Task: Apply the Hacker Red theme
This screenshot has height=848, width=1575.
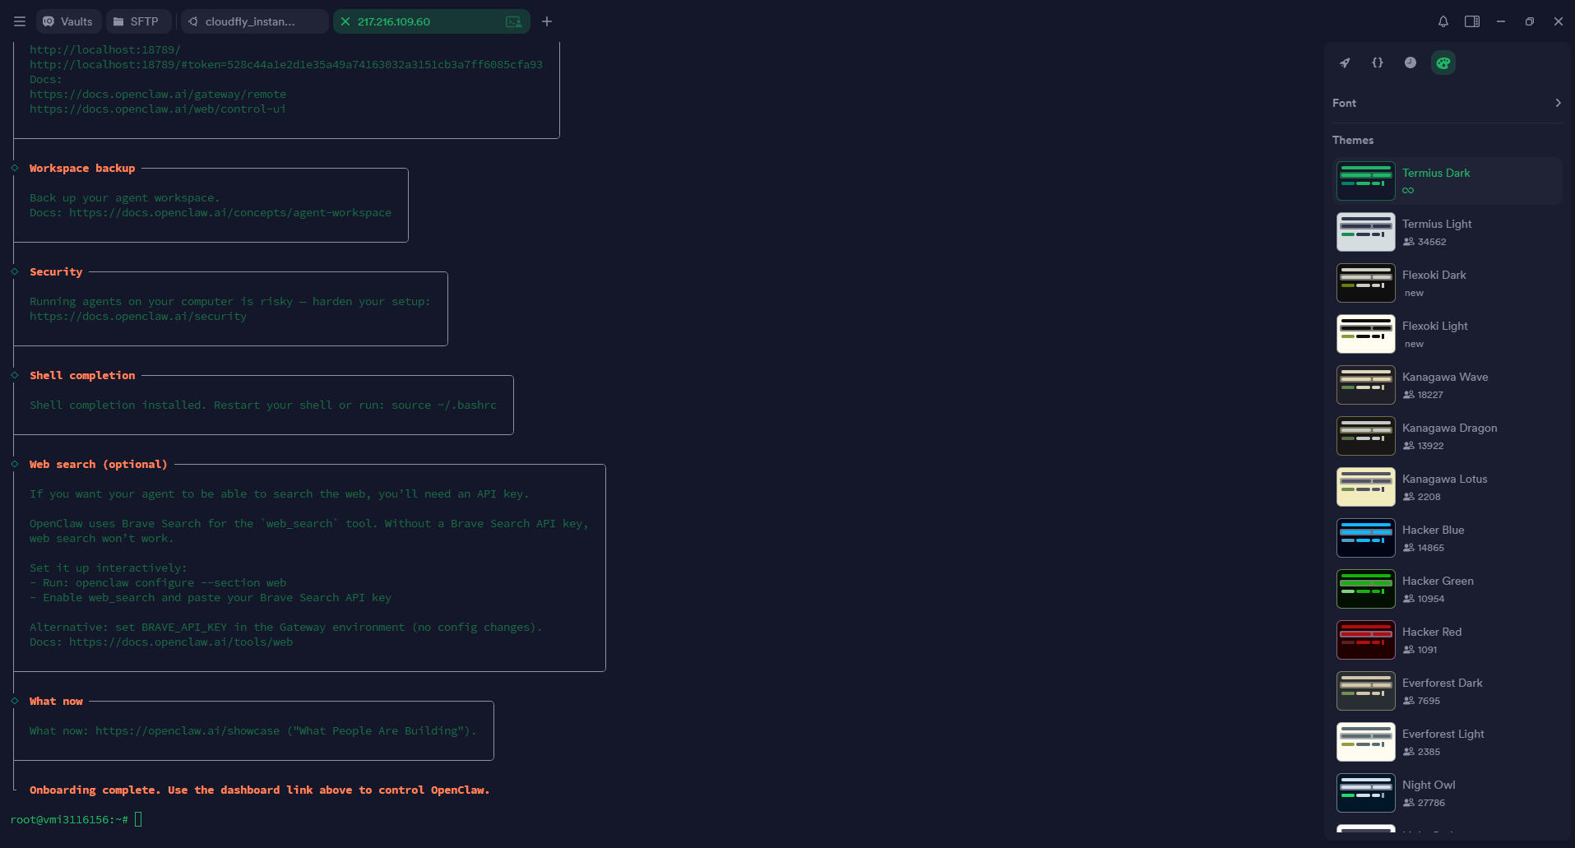Action: click(1447, 640)
